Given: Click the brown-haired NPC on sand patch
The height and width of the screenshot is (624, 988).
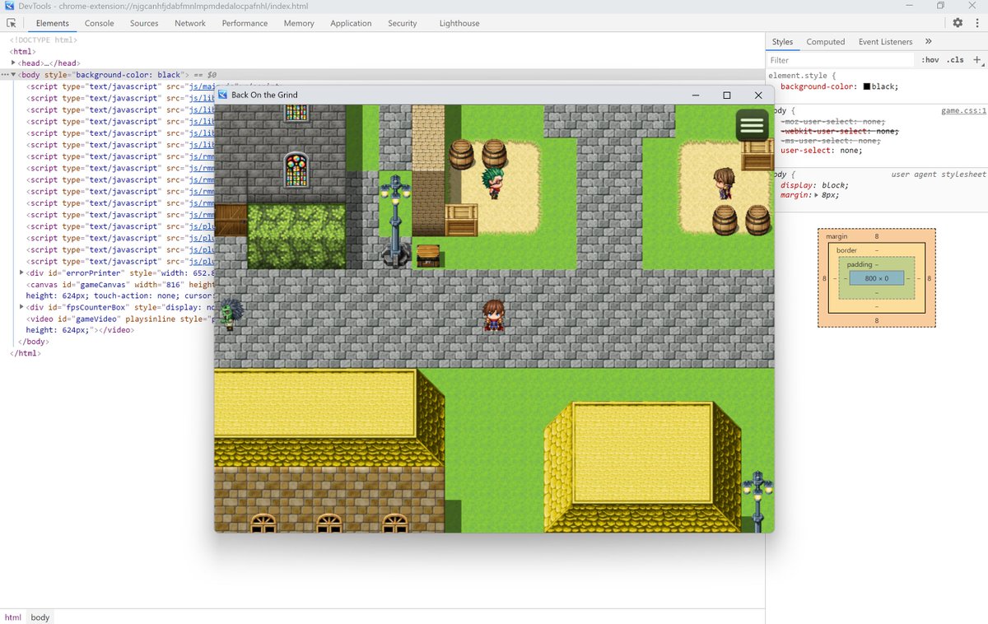Looking at the screenshot, I should (x=723, y=183).
